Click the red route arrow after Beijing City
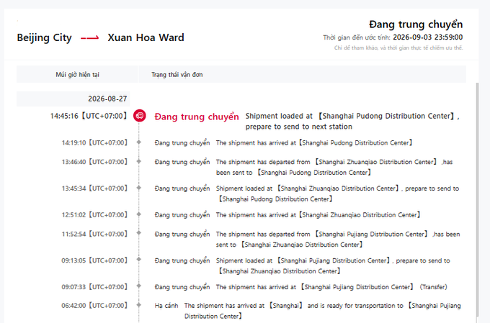Viewport: 490px width, 323px height. click(89, 37)
